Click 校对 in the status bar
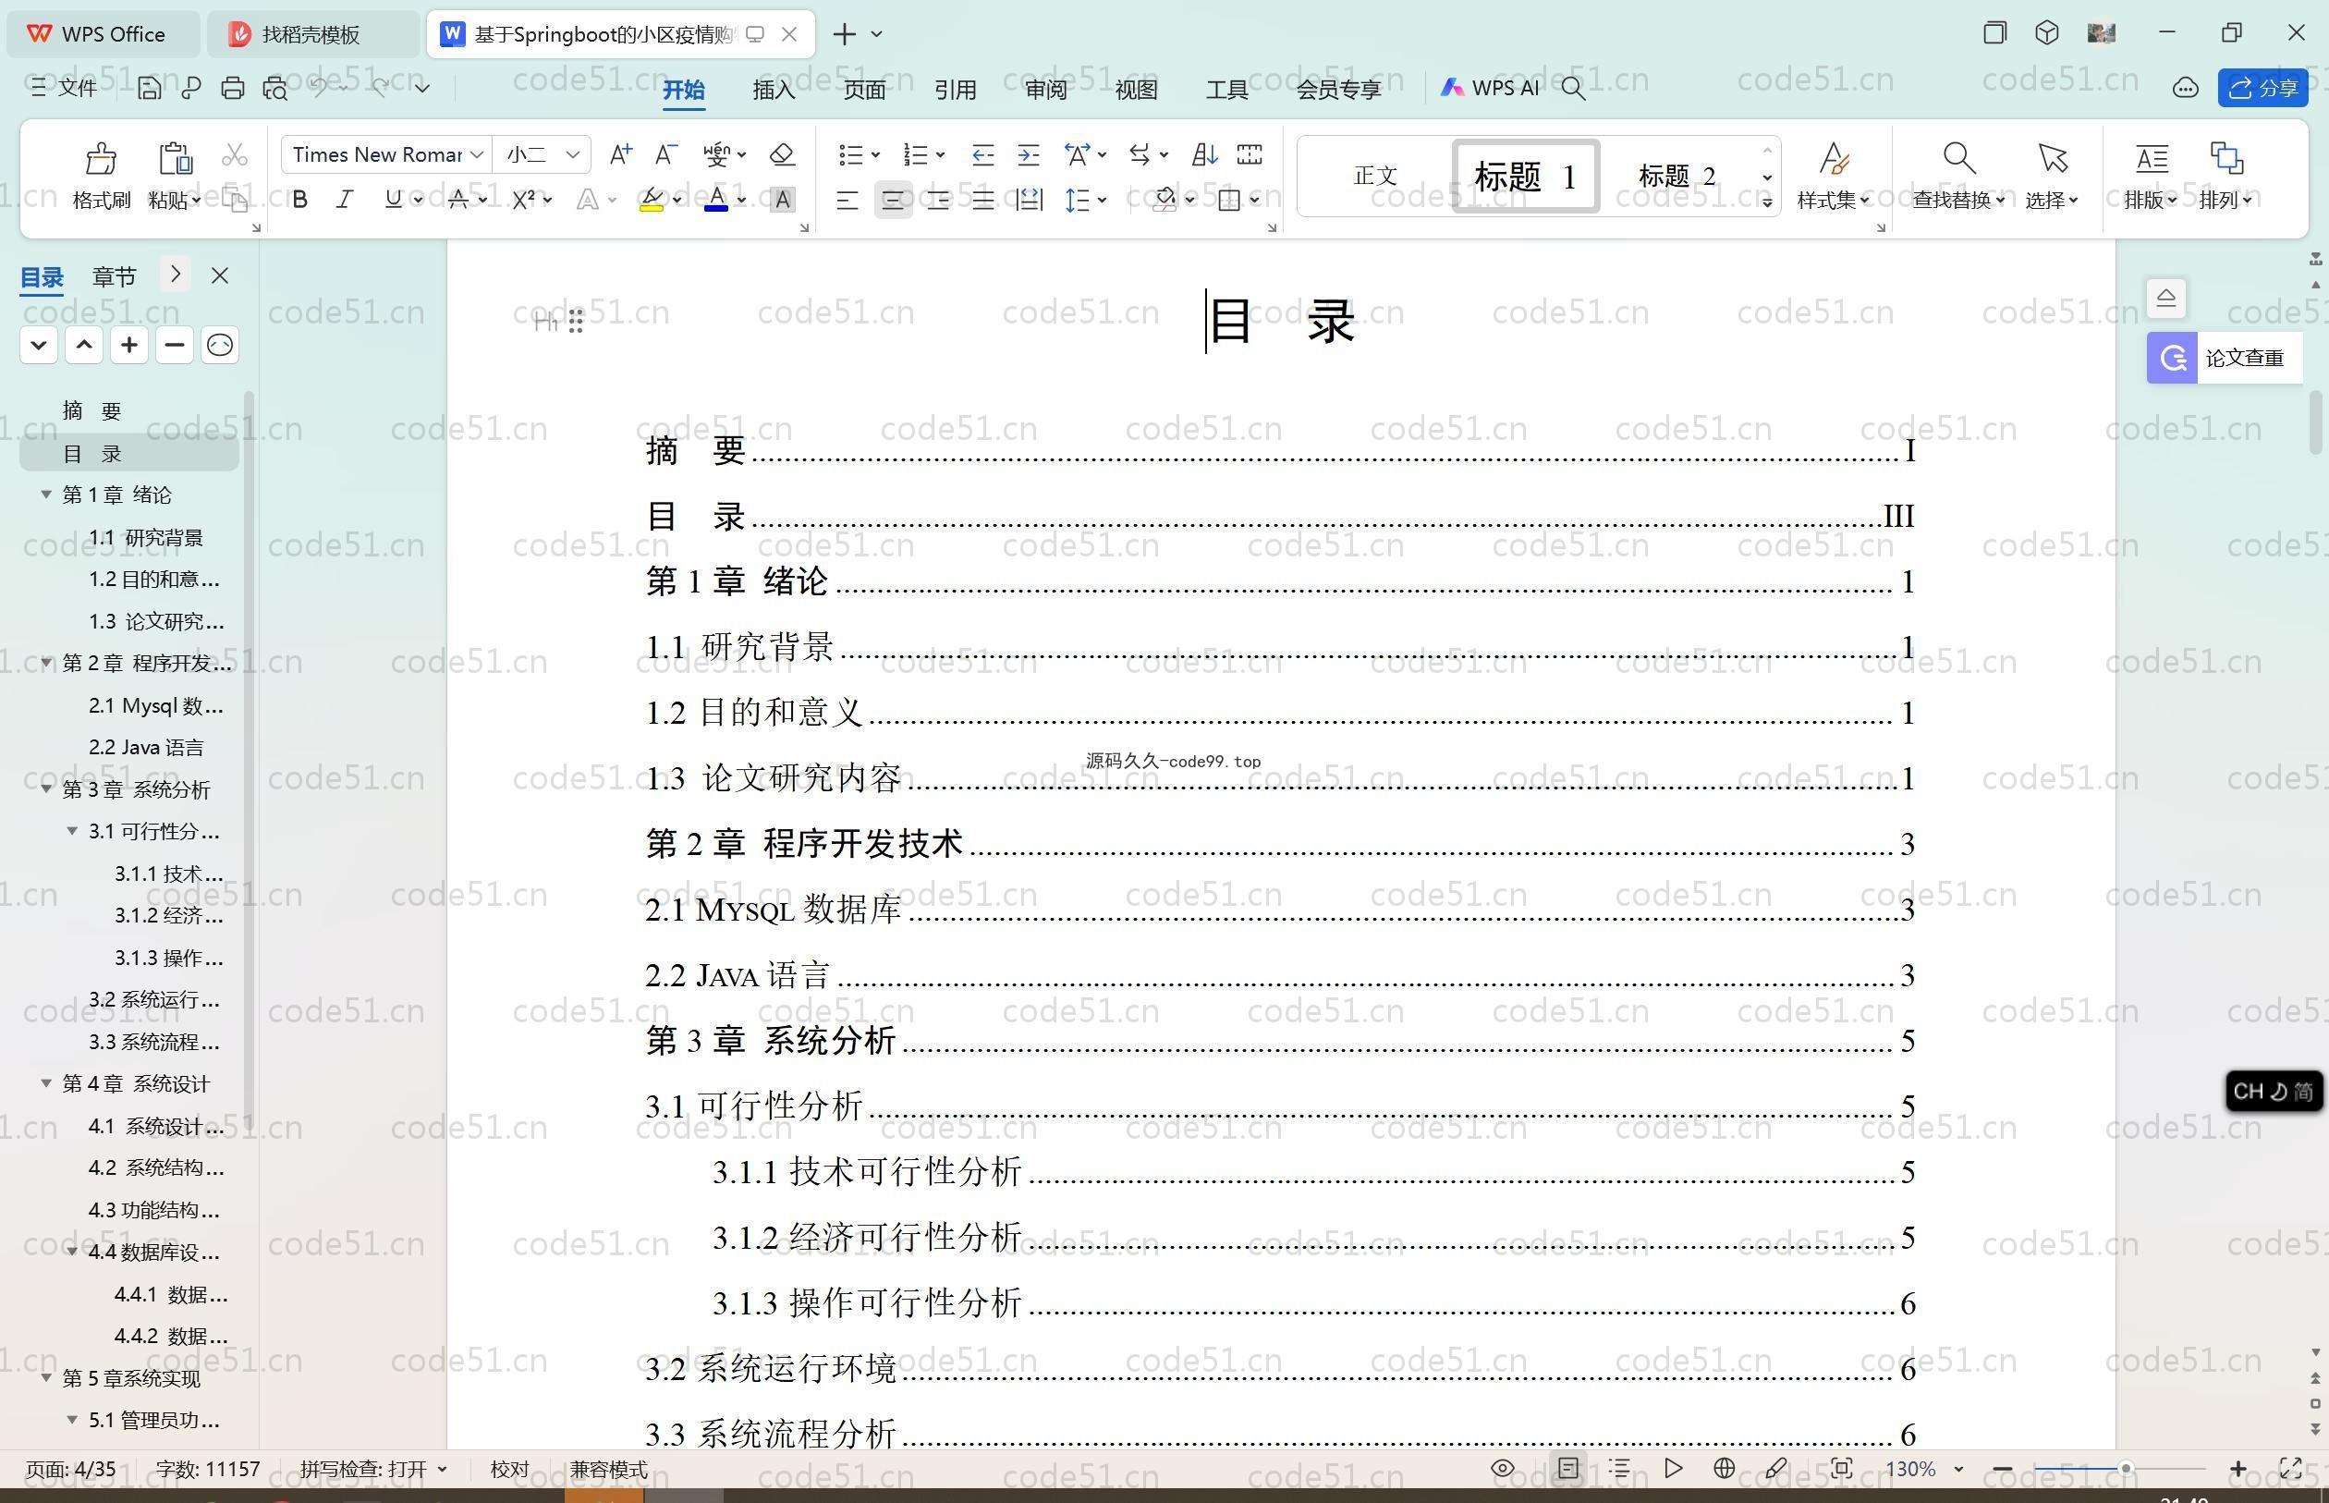The height and width of the screenshot is (1503, 2329). click(x=509, y=1469)
